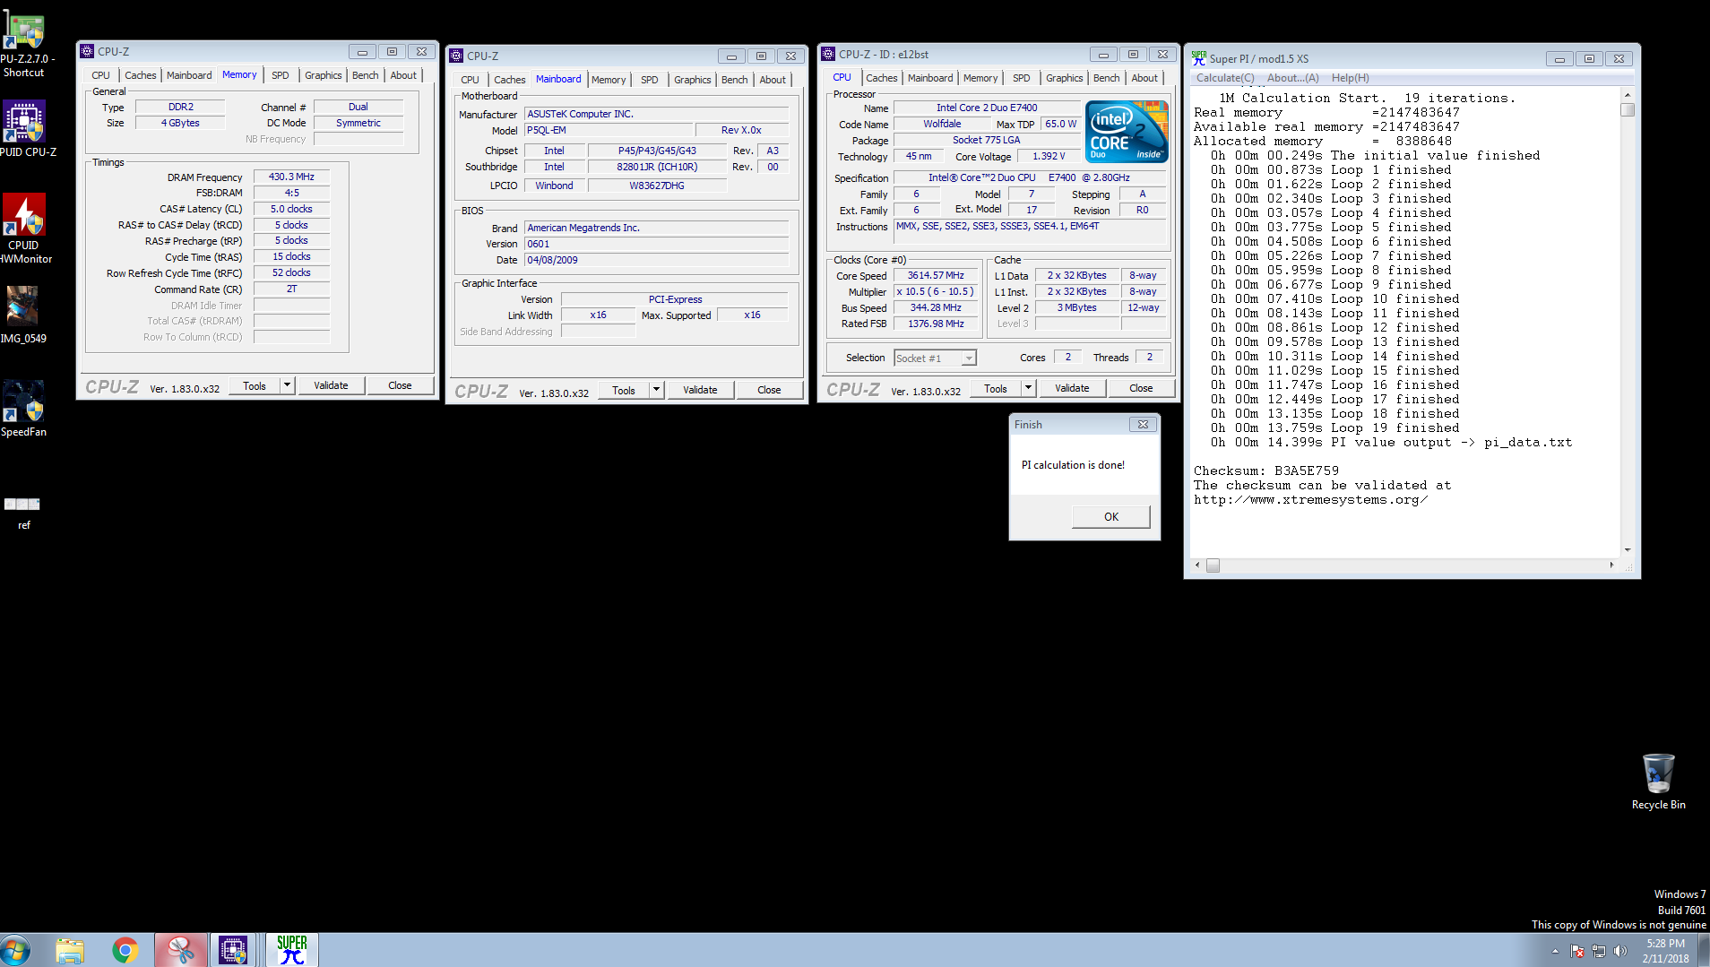This screenshot has width=1710, height=967.
Task: Open Tools dropdown arrow in Memory window
Action: (287, 385)
